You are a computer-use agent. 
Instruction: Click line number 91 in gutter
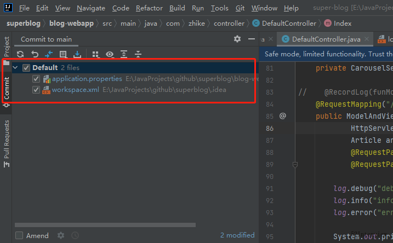click(x=270, y=188)
